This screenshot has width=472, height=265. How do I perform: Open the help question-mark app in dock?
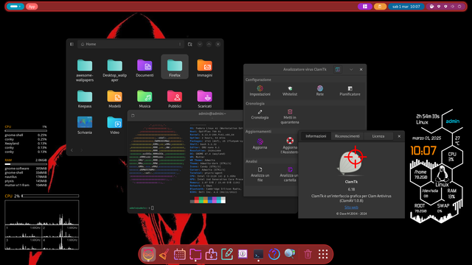(x=274, y=254)
